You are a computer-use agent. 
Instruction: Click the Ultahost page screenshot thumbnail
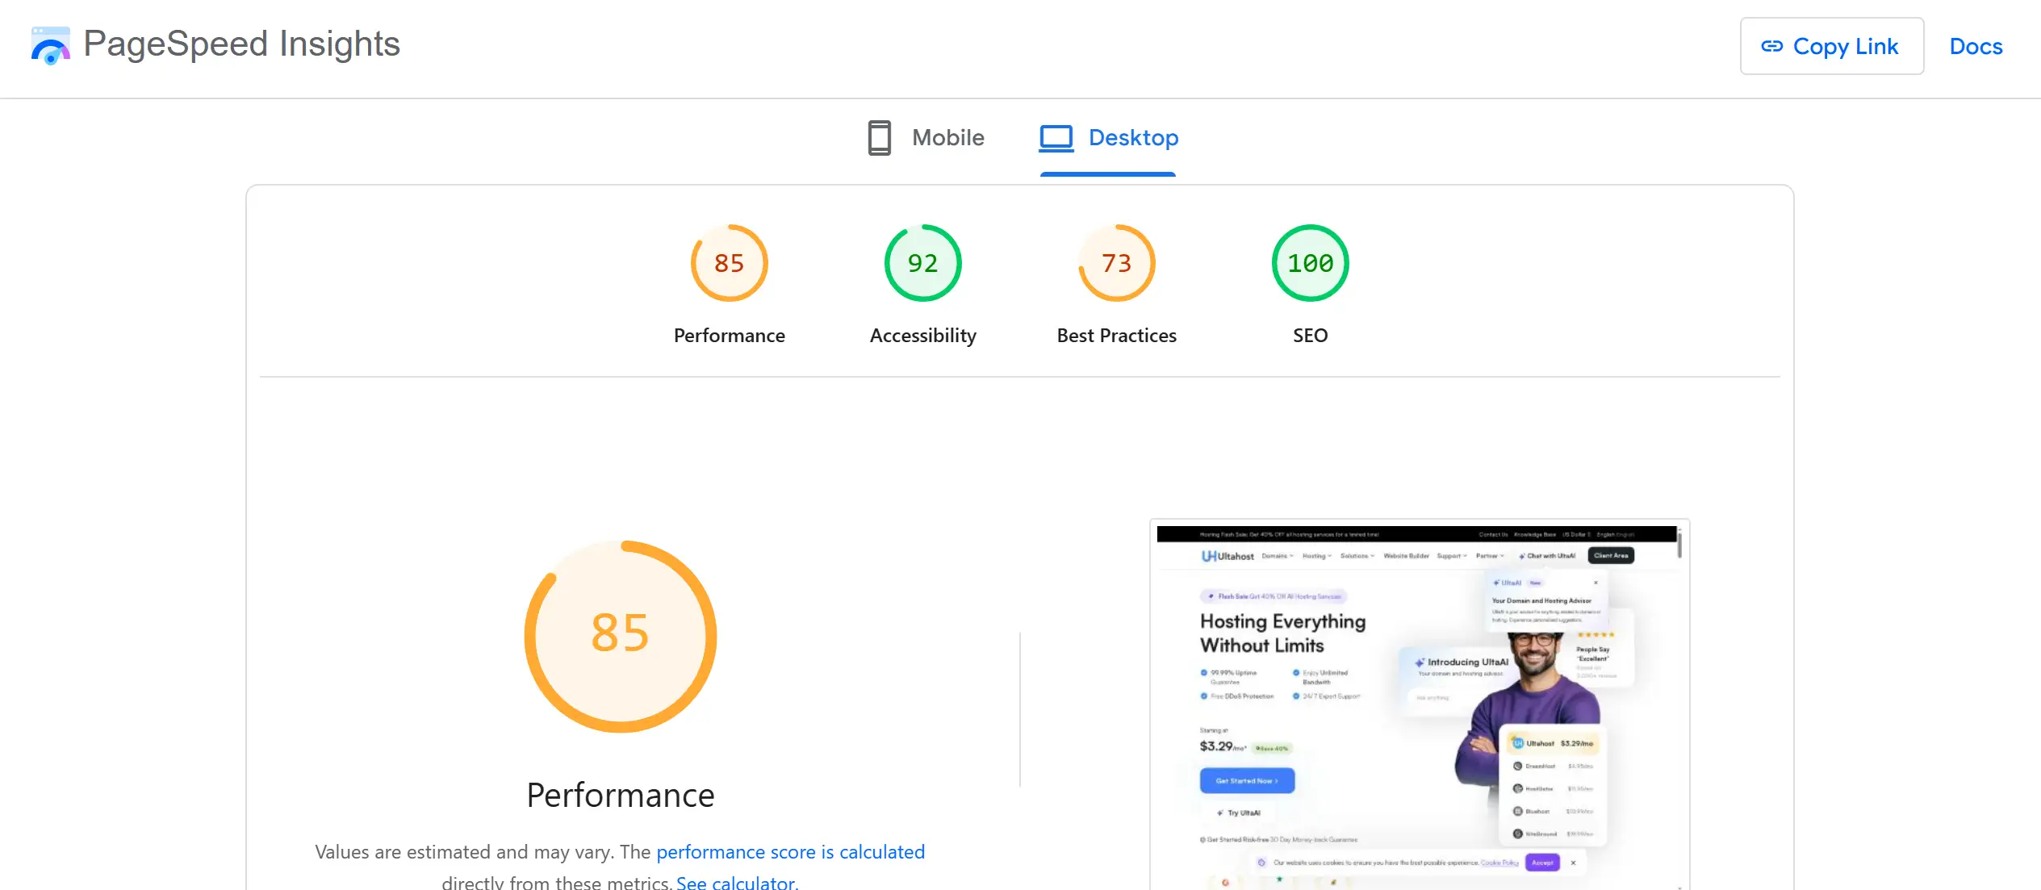click(x=1419, y=704)
